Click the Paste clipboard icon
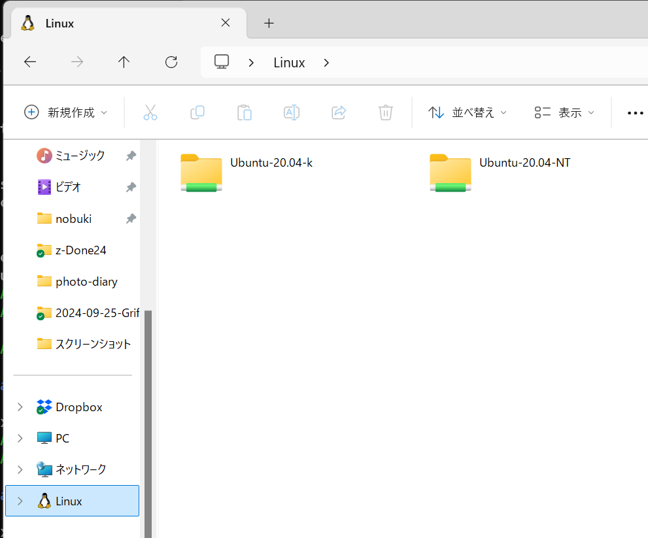 click(245, 112)
